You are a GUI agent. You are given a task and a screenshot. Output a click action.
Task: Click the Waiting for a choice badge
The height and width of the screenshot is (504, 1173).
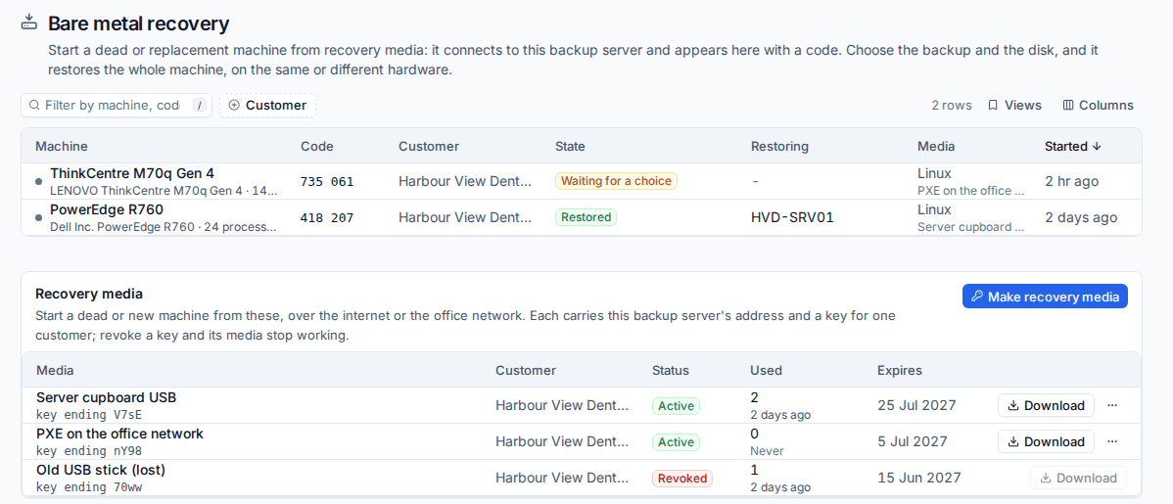pyautogui.click(x=616, y=181)
